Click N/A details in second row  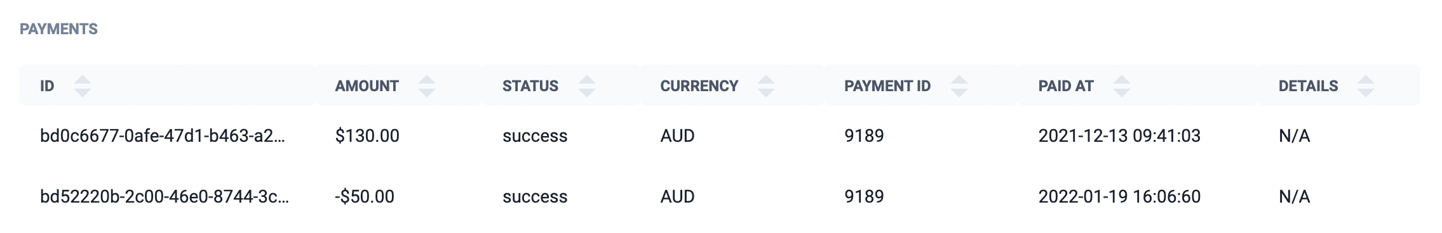point(1295,196)
